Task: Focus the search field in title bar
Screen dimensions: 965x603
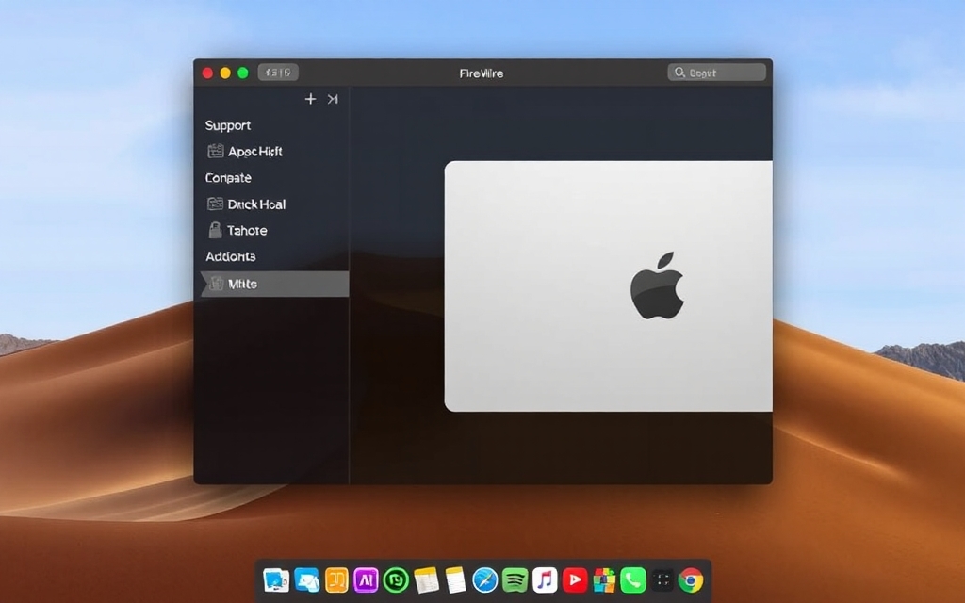Action: click(716, 73)
